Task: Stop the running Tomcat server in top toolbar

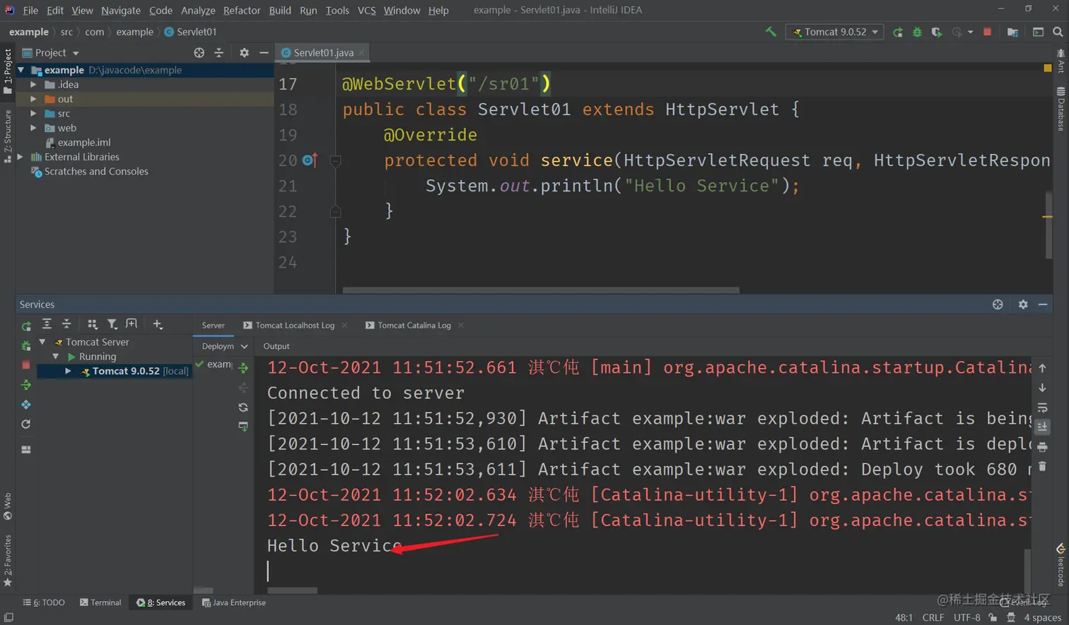Action: tap(987, 32)
